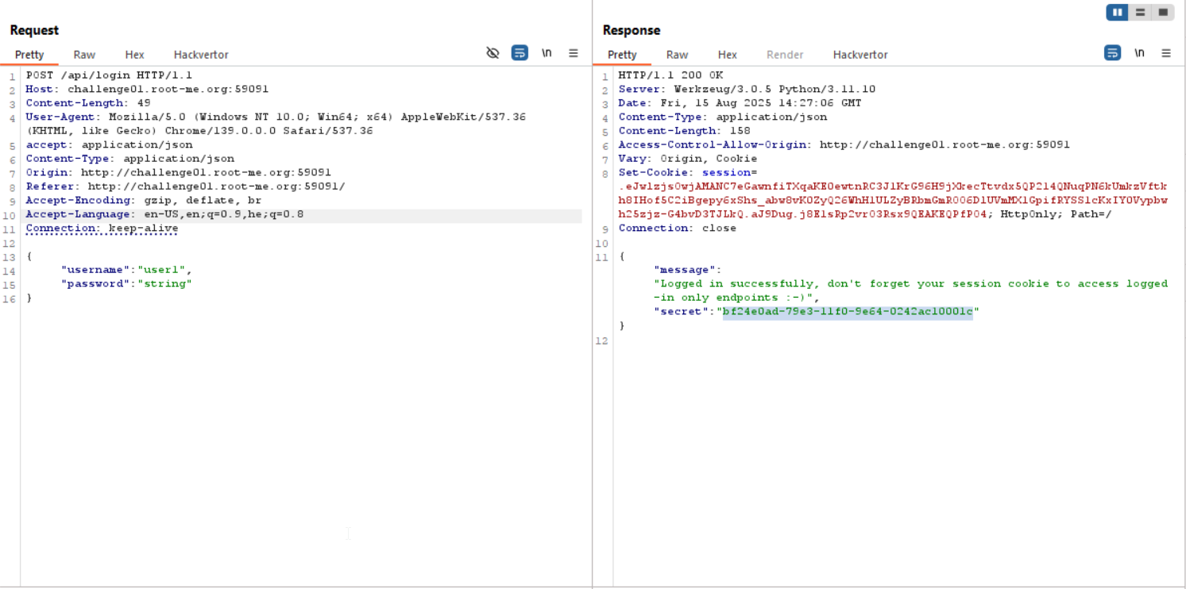Open the Hex tab in Request panel
Screen dimensions: 1186x589
click(x=134, y=55)
